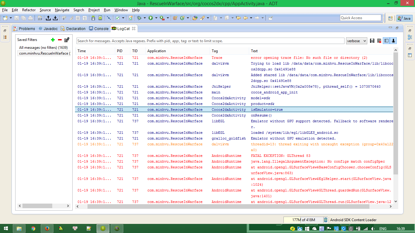Toggle scroll lock for LogCat output
Viewport: 415px width, 233px height.
coord(393,41)
